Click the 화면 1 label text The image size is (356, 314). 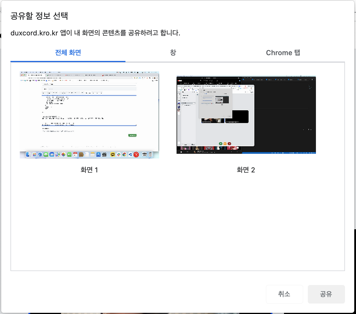89,170
